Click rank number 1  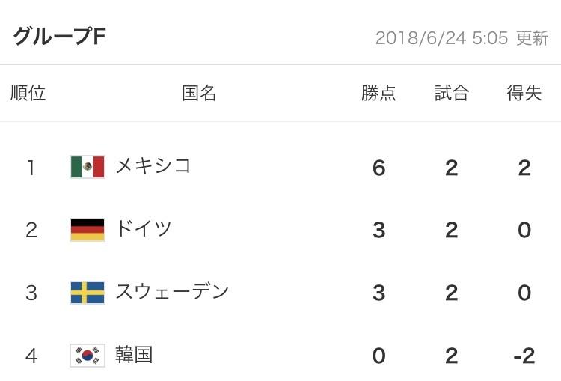(x=31, y=168)
